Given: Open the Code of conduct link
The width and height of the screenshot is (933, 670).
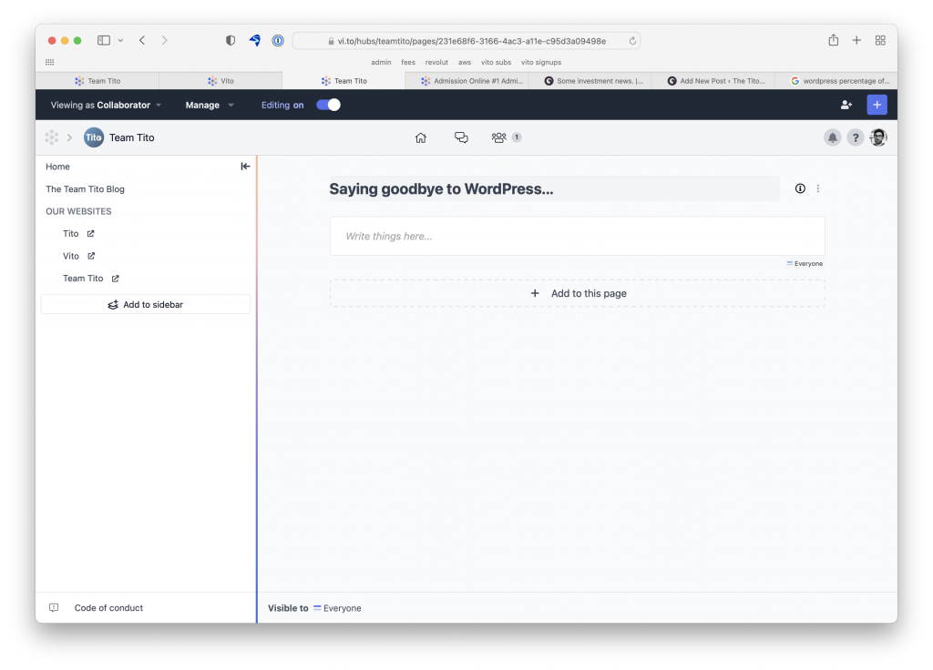Looking at the screenshot, I should point(108,608).
